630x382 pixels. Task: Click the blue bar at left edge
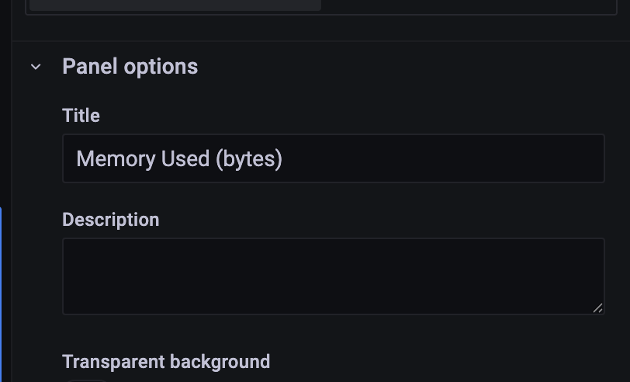pos(1,293)
